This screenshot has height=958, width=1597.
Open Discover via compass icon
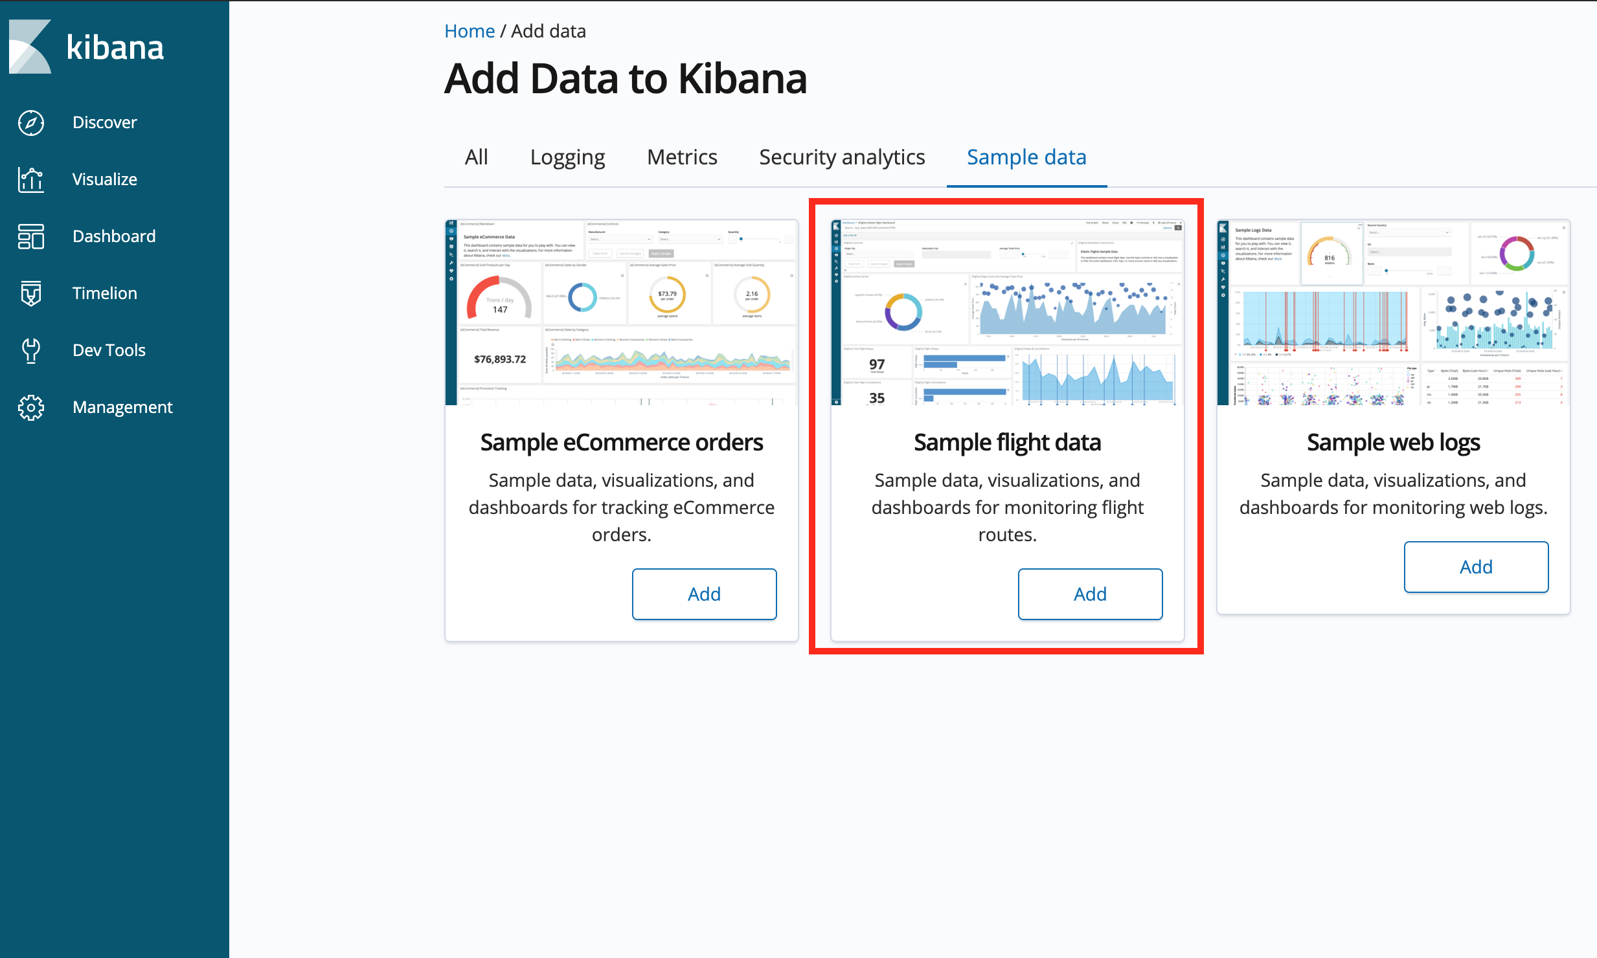31,122
